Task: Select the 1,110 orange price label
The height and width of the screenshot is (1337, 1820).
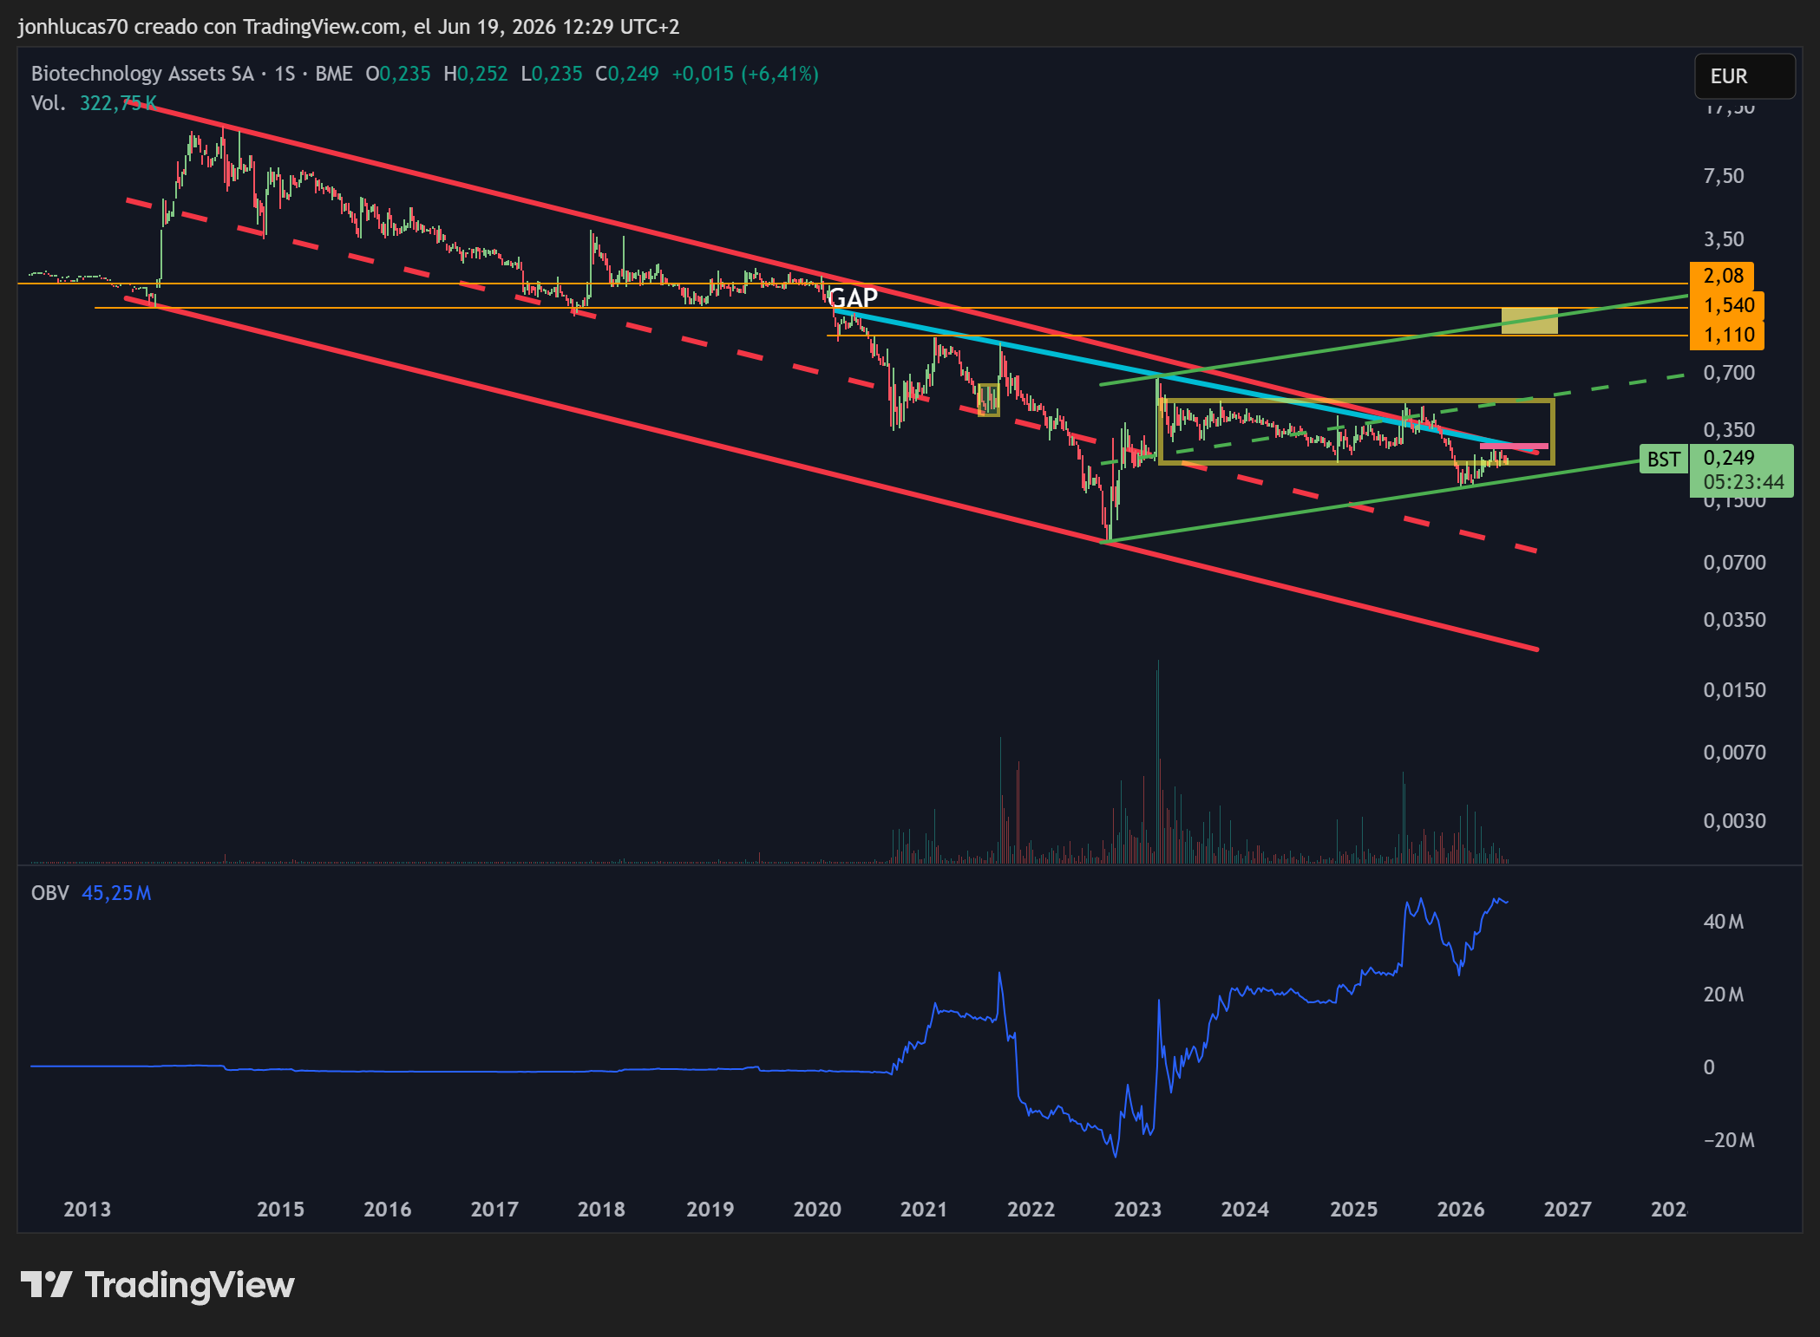Action: [1727, 335]
